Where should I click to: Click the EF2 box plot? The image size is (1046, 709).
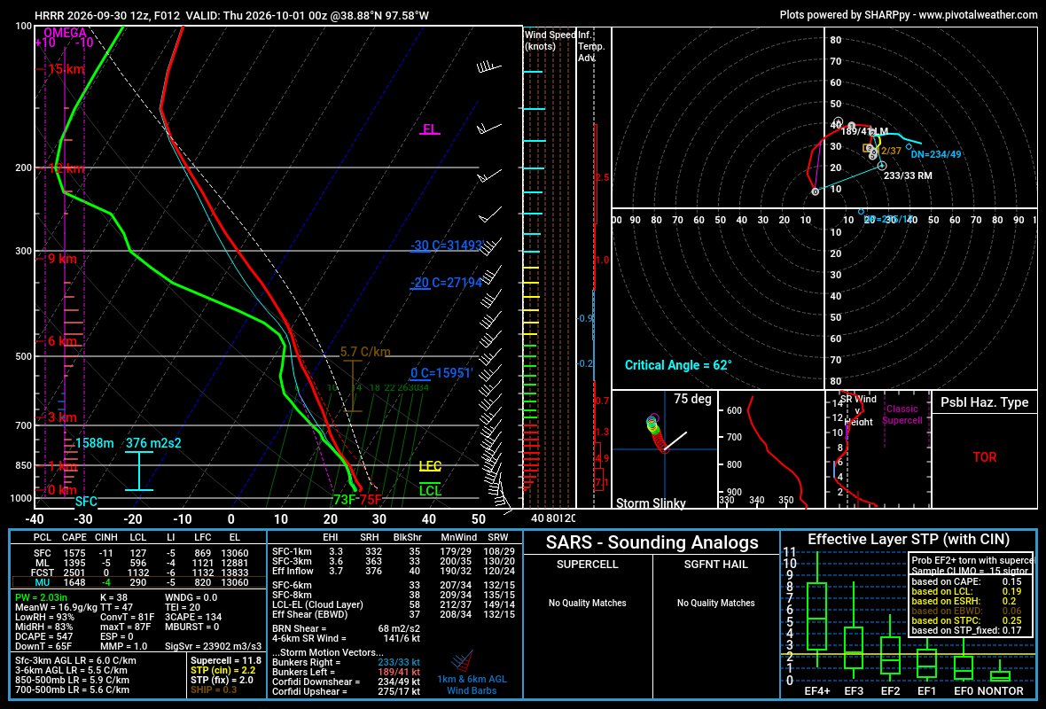(x=890, y=649)
